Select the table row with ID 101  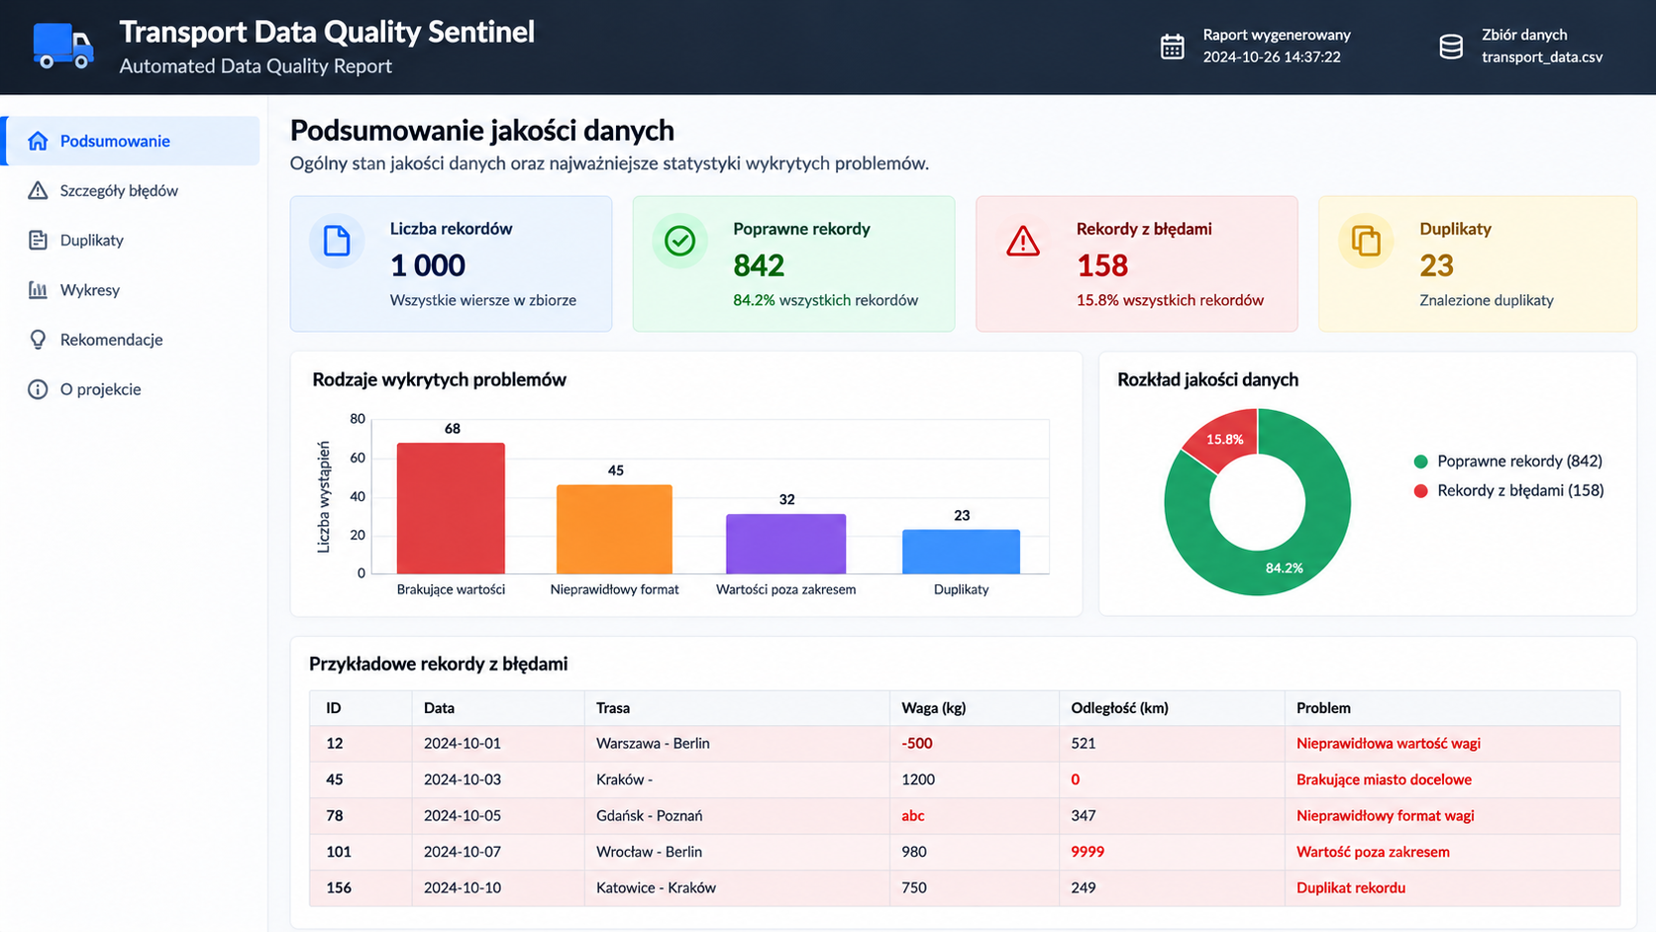pos(965,852)
